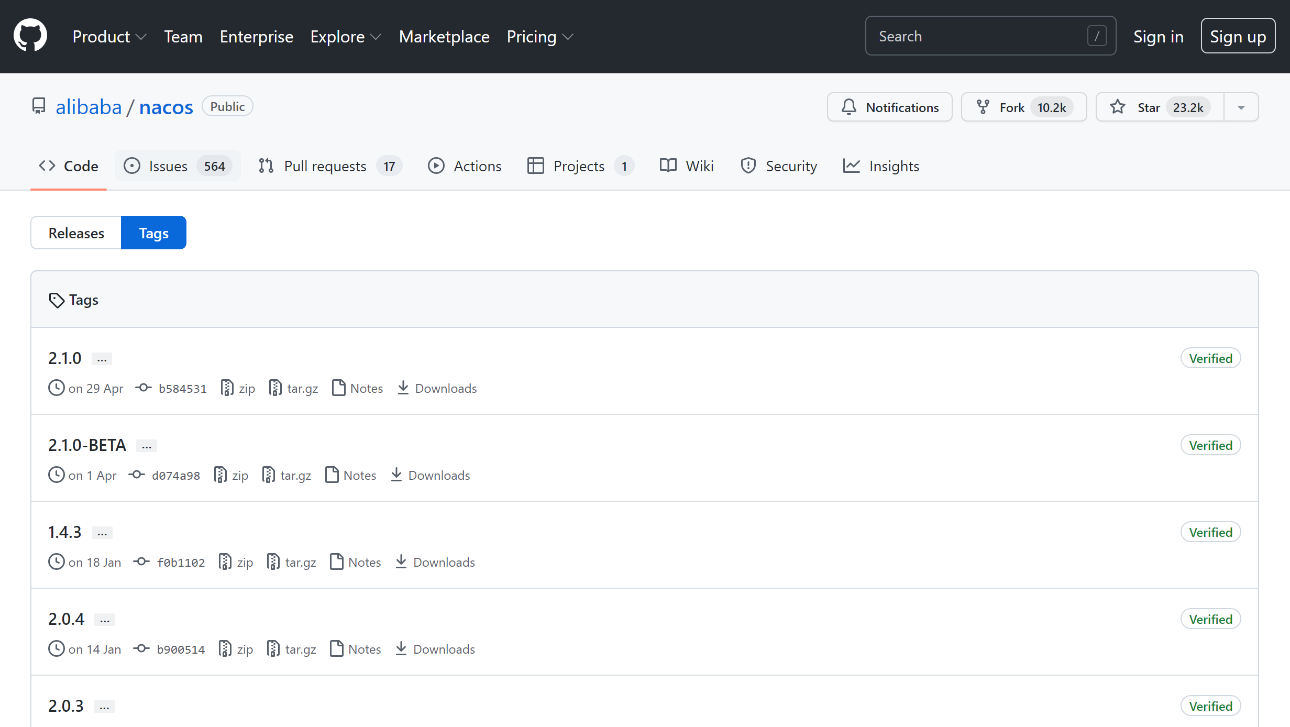Screen dimensions: 1290x727
Task: Click the Fork branch icon
Action: (x=983, y=107)
